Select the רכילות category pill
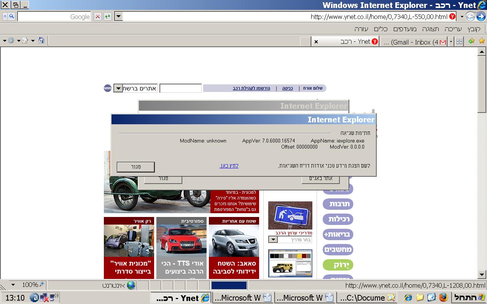Image resolution: width=487 pixels, height=304 pixels. 338,219
